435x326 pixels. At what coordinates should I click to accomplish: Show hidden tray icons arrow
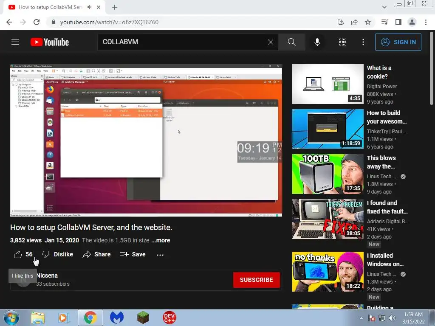[x=361, y=318]
